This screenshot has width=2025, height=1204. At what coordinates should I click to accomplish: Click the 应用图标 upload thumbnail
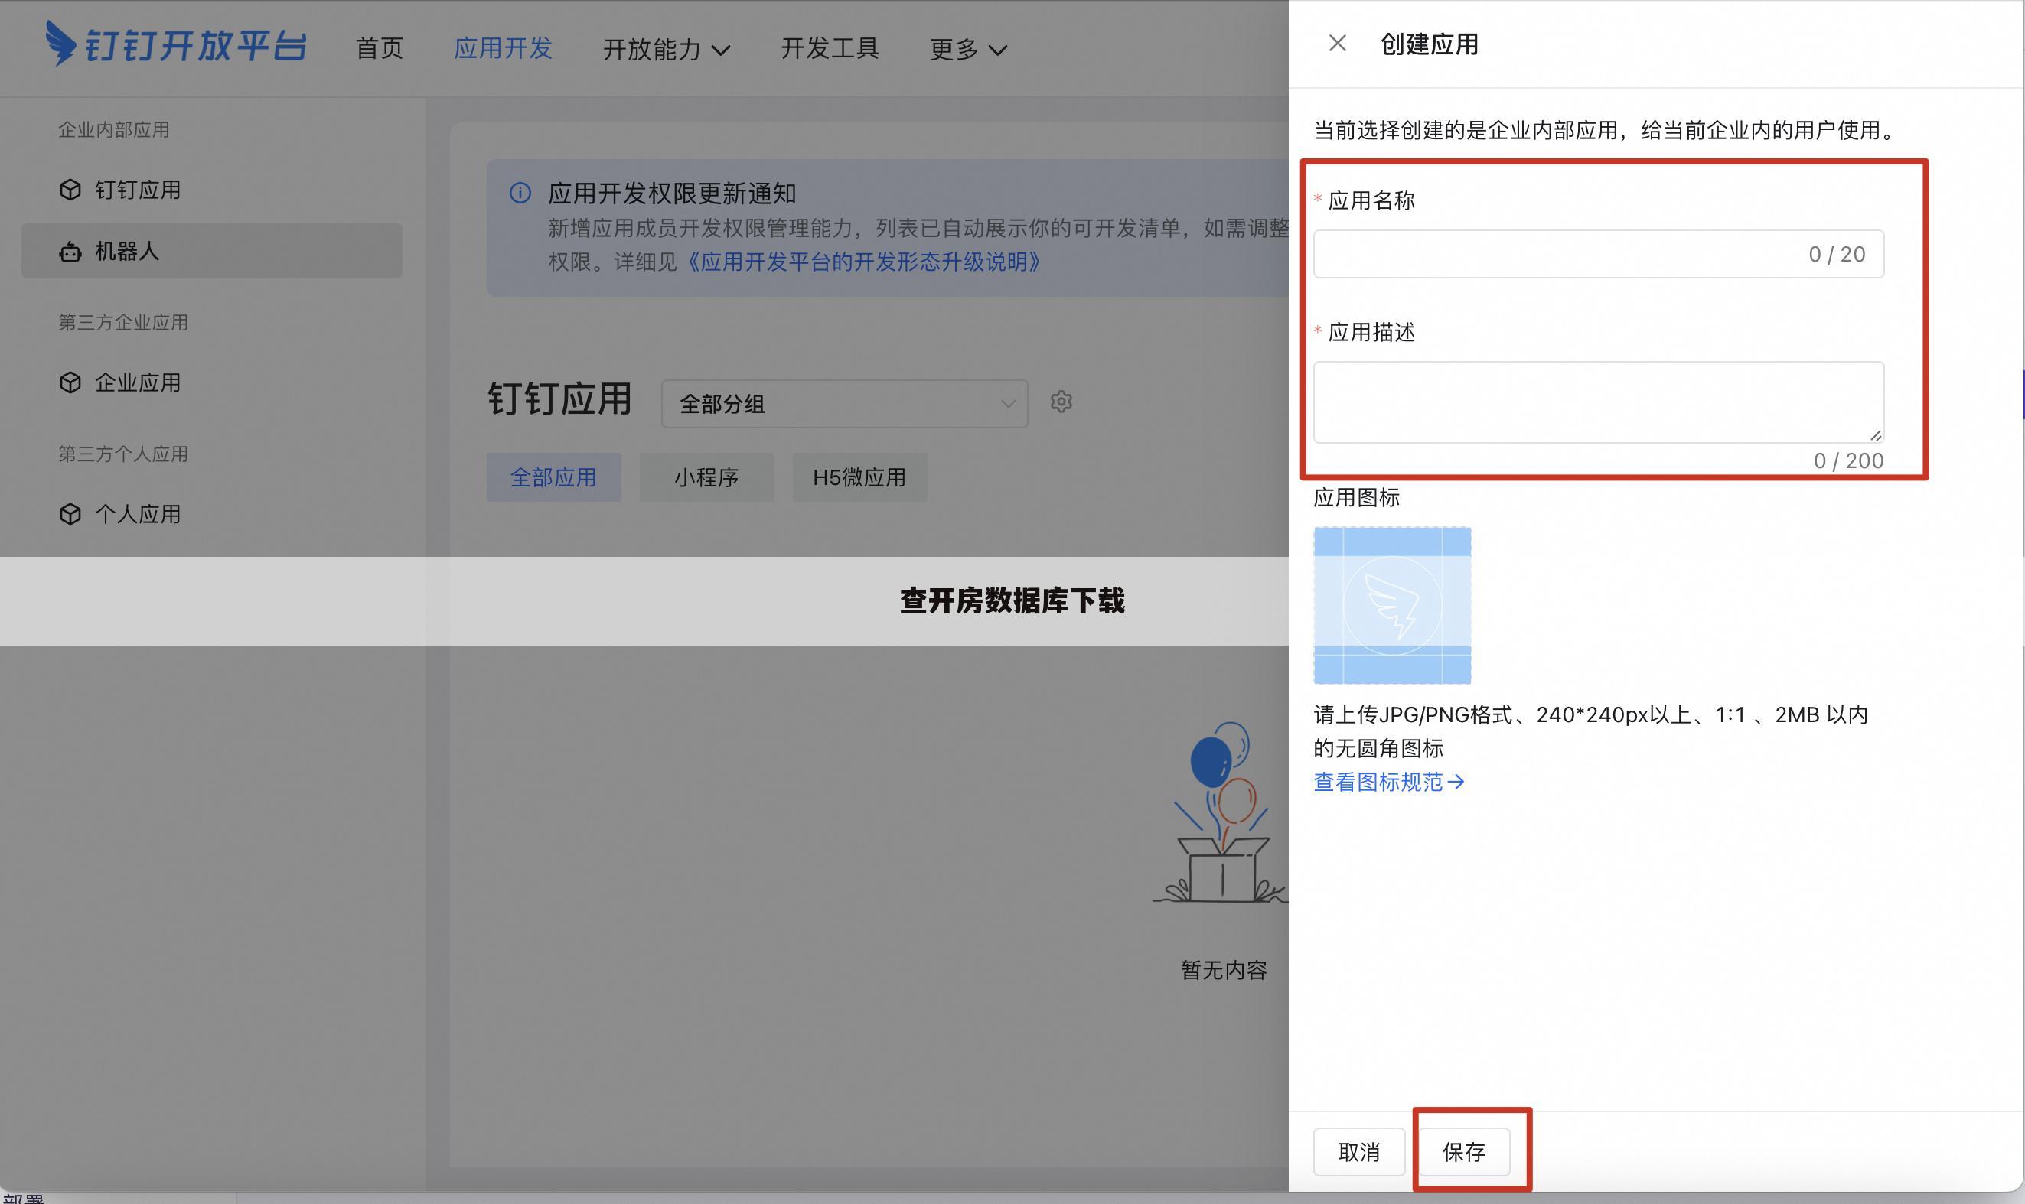(x=1392, y=605)
